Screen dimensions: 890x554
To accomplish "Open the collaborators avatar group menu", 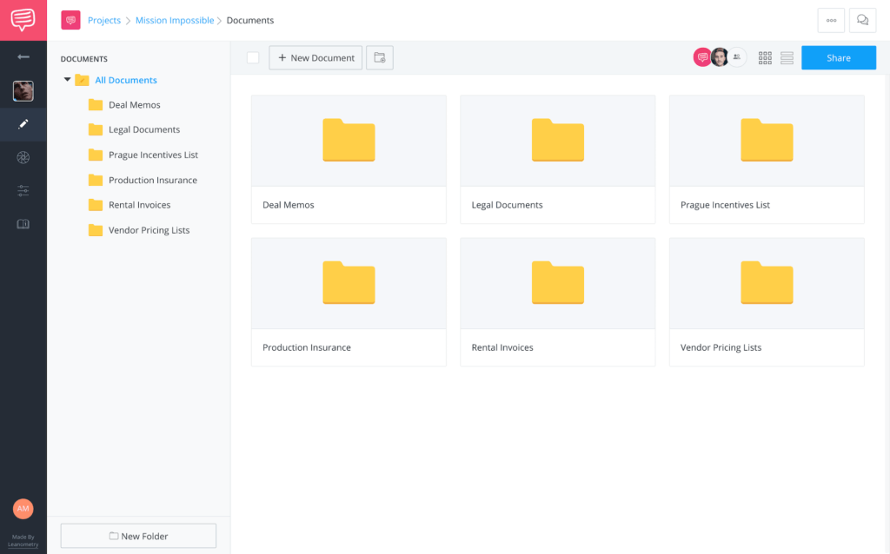I will [737, 56].
